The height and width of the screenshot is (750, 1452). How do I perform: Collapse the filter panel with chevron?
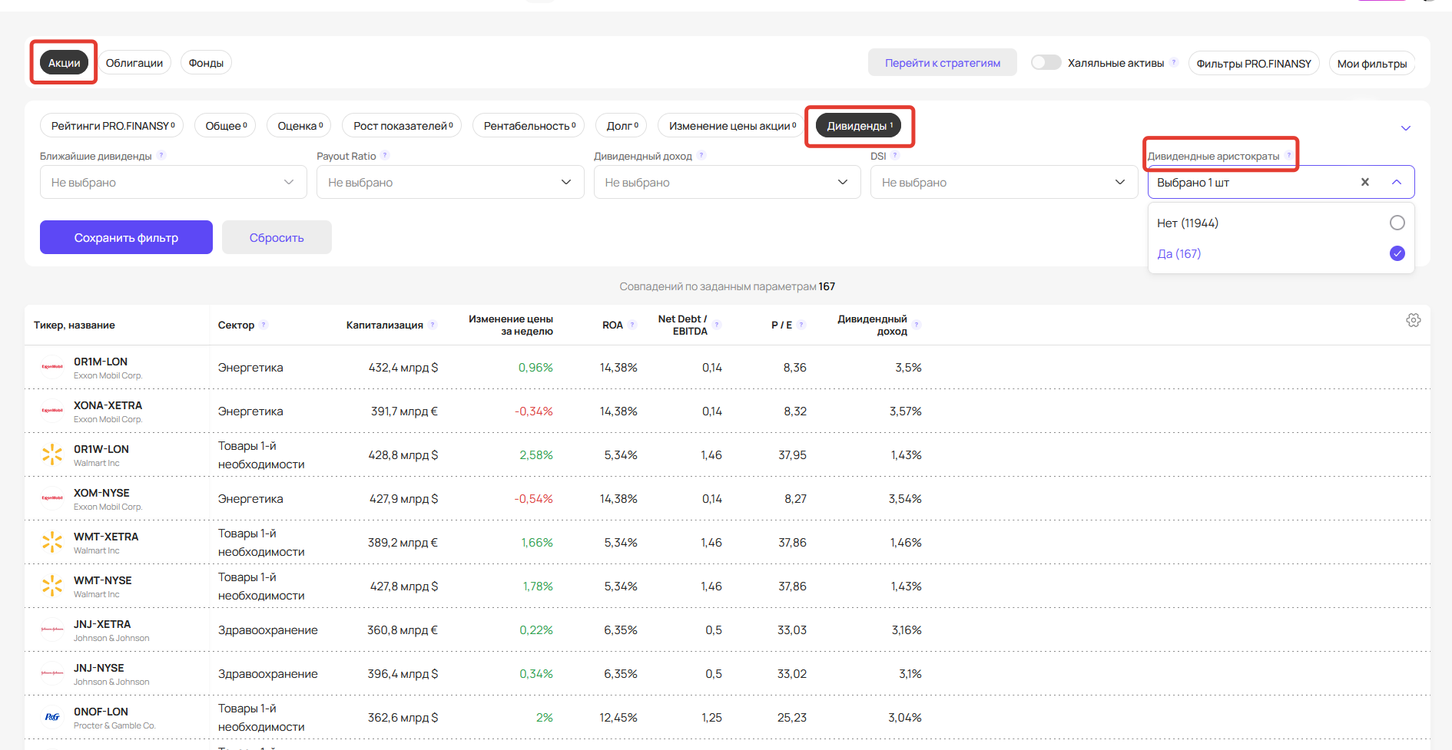pos(1405,128)
